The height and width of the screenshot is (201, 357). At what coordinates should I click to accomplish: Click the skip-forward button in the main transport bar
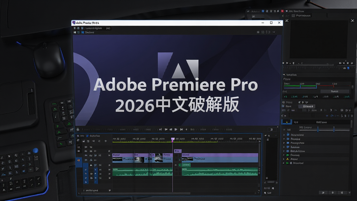tap(181, 129)
